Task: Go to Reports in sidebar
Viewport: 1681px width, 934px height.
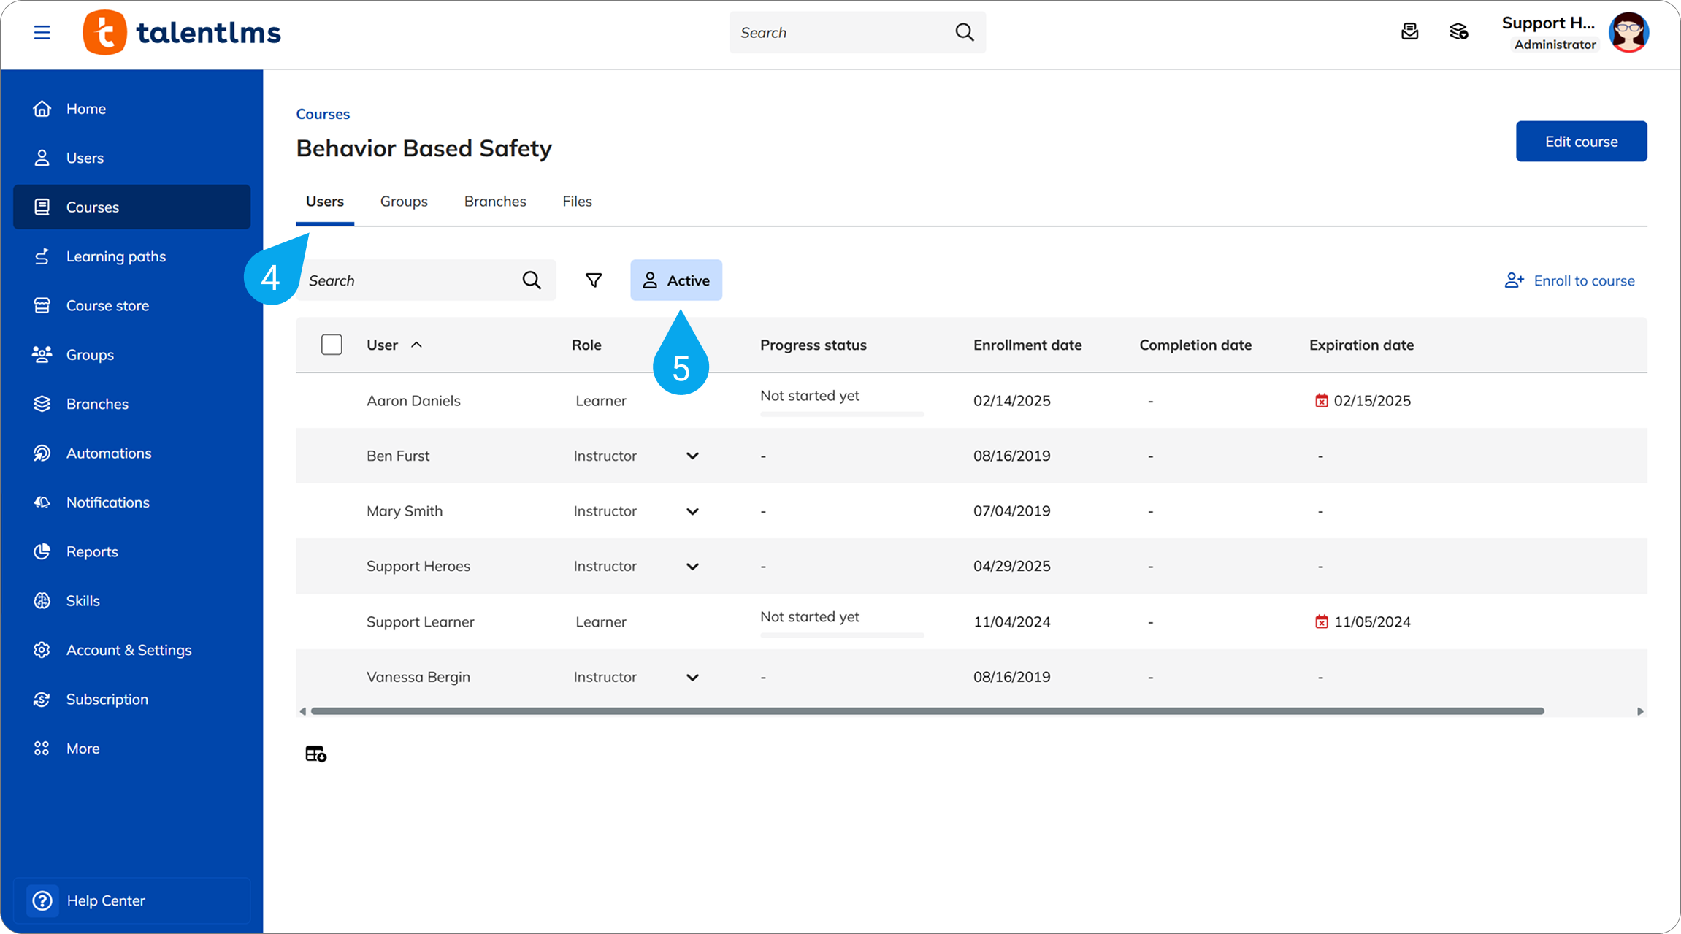Action: coord(92,551)
